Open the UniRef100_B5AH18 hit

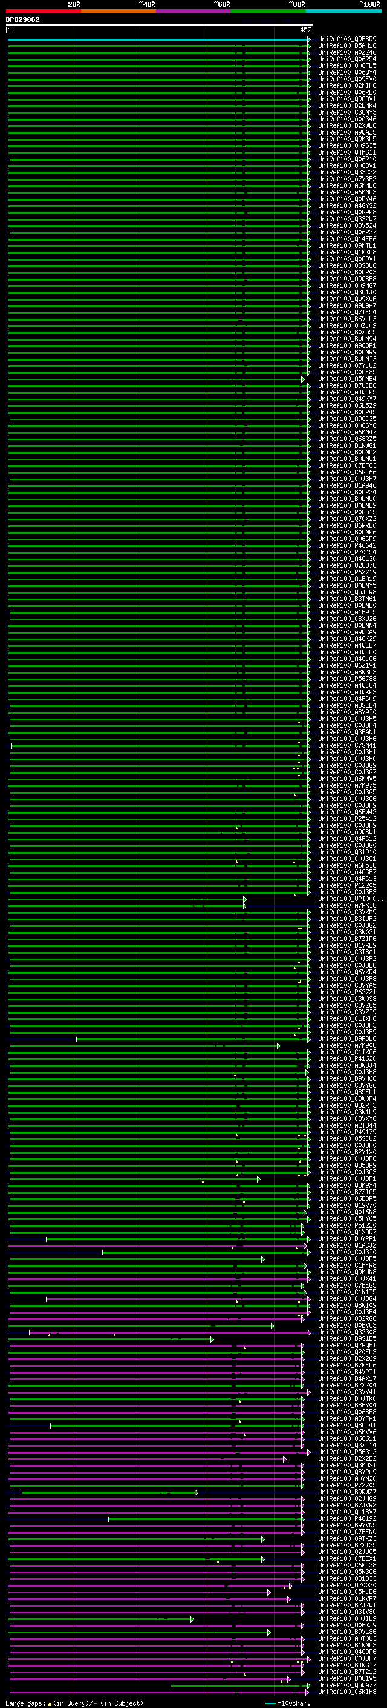tap(347, 46)
